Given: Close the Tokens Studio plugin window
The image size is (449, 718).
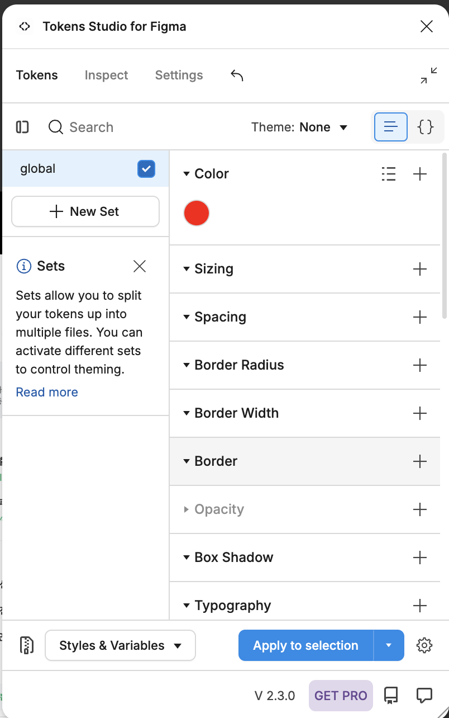Looking at the screenshot, I should click(427, 26).
